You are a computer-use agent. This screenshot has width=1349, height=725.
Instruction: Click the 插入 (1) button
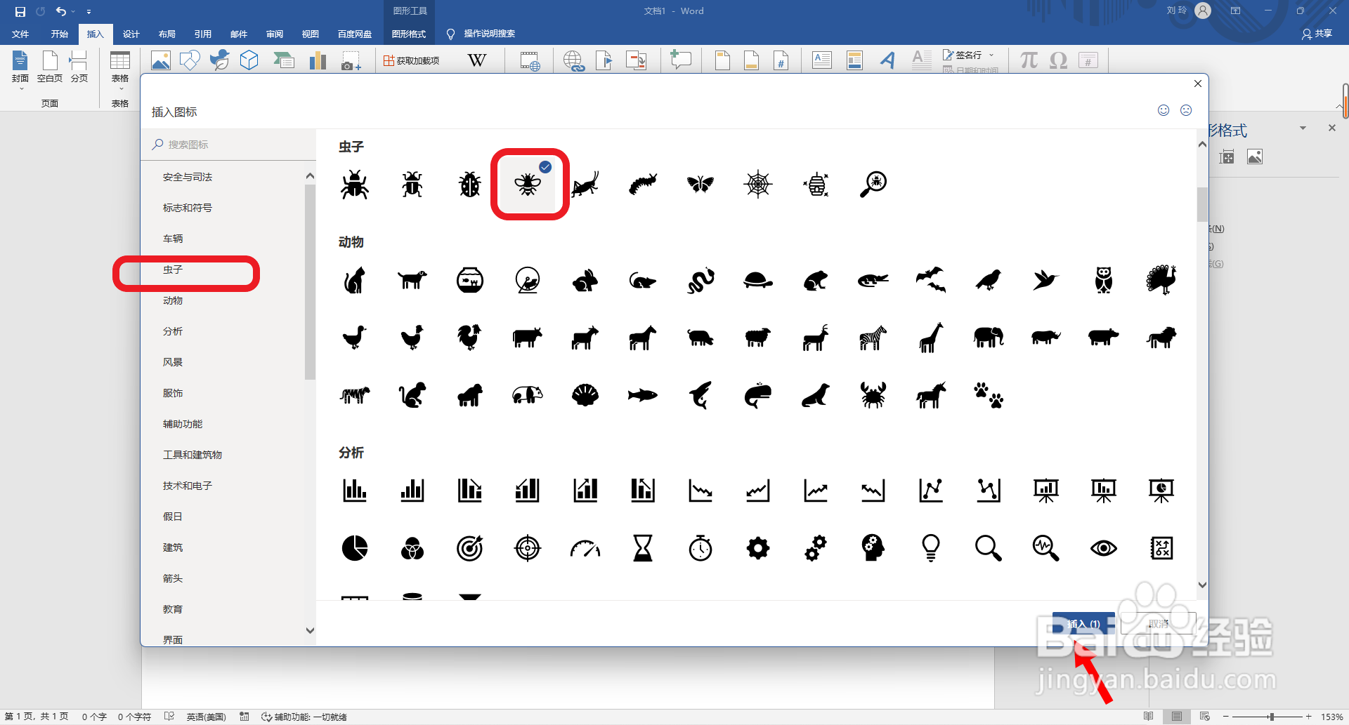point(1083,624)
